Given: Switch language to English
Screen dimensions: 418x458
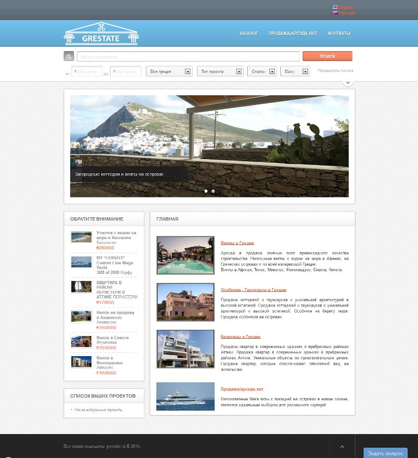Looking at the screenshot, I should click(x=346, y=7).
